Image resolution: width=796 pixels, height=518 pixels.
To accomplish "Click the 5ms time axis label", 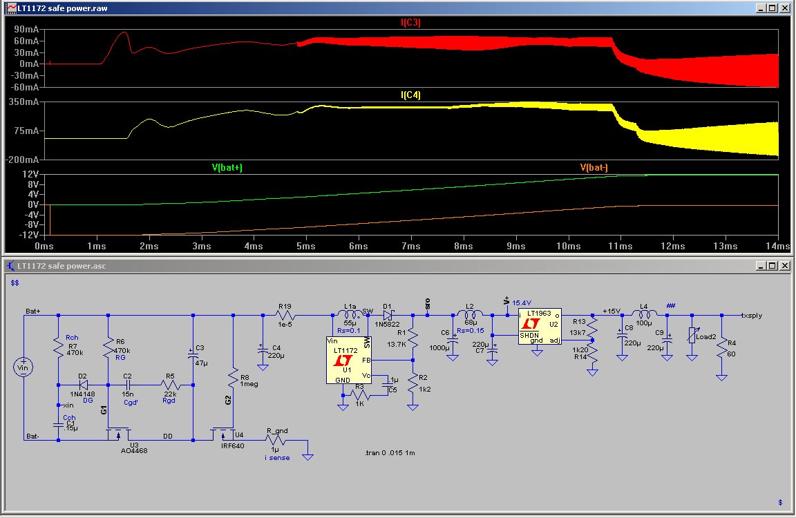I will [305, 246].
